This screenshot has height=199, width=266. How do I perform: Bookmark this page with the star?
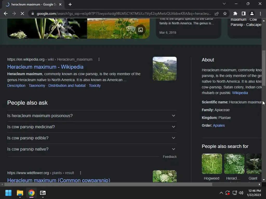point(225,13)
